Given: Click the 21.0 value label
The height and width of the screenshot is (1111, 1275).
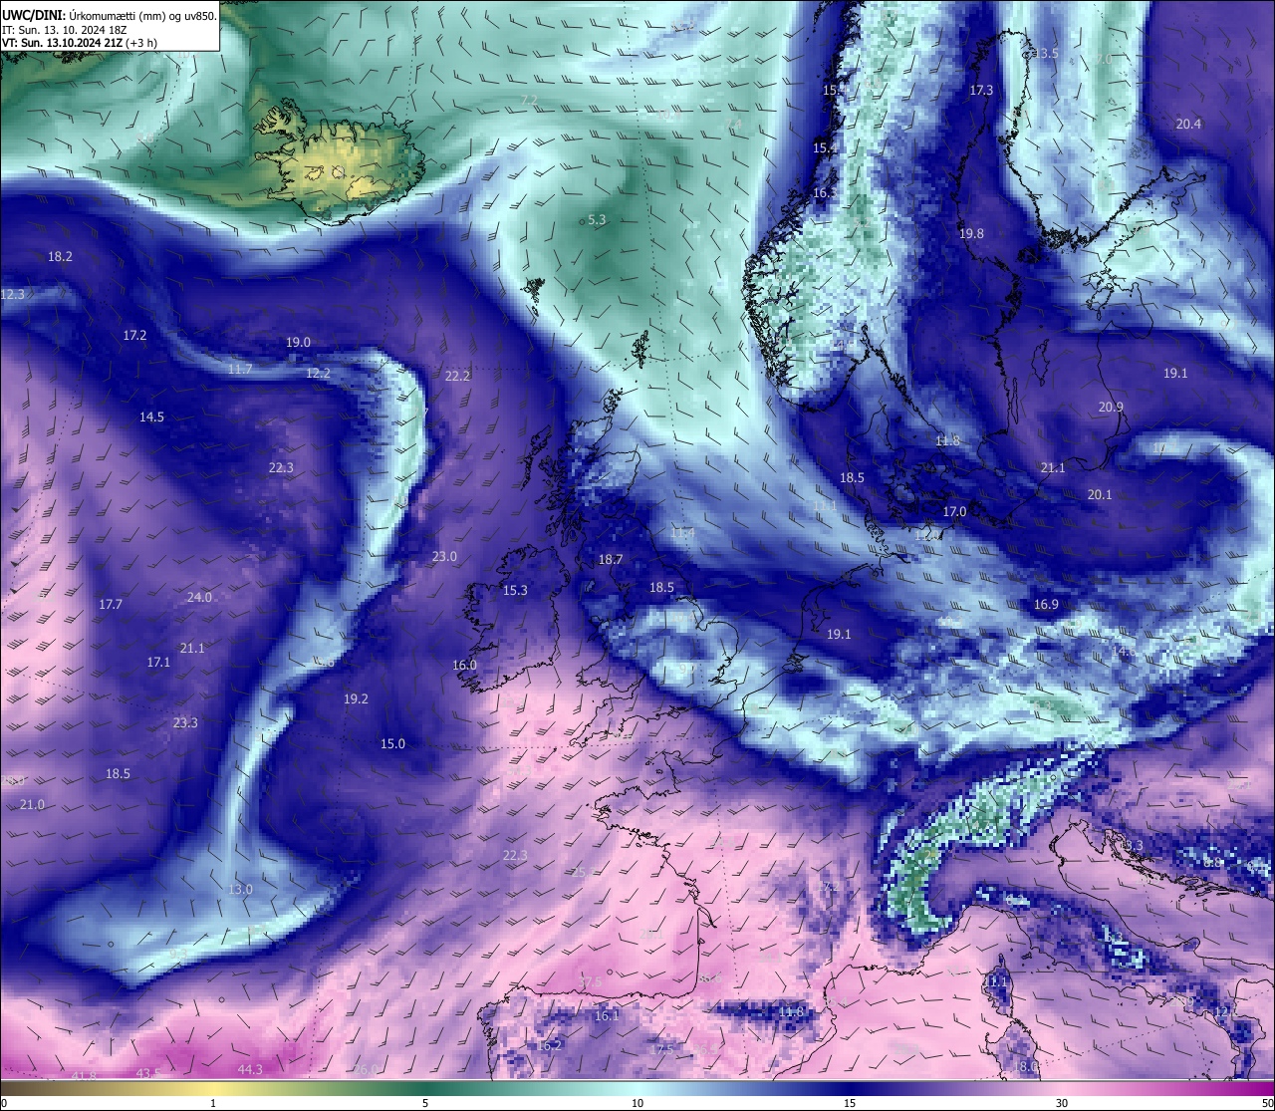Looking at the screenshot, I should tap(32, 805).
